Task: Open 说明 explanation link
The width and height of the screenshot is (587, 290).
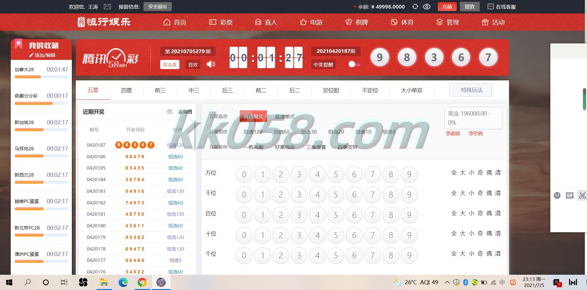Action: click(x=453, y=133)
